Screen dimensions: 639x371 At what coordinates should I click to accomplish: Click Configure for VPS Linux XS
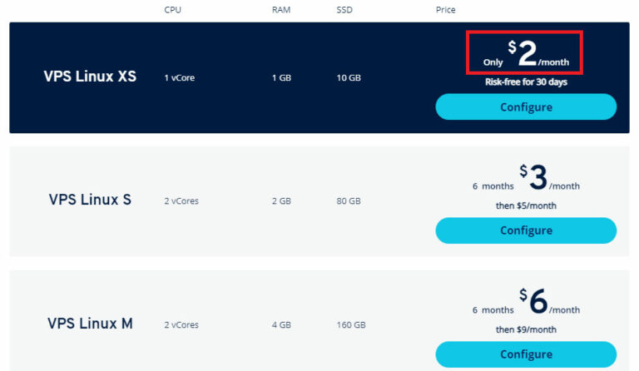526,106
